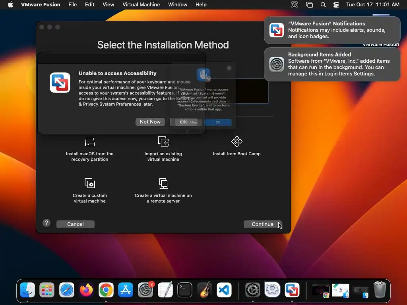Open TextEdit from the Dock

pos(165,290)
